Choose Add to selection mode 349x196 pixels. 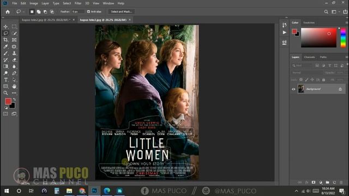(x=39, y=12)
